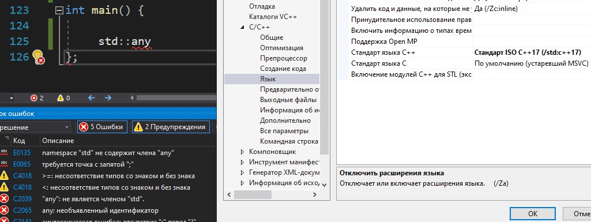Expand the Компоновщик tree node
Screen dimensions: 591x222
pos(242,152)
